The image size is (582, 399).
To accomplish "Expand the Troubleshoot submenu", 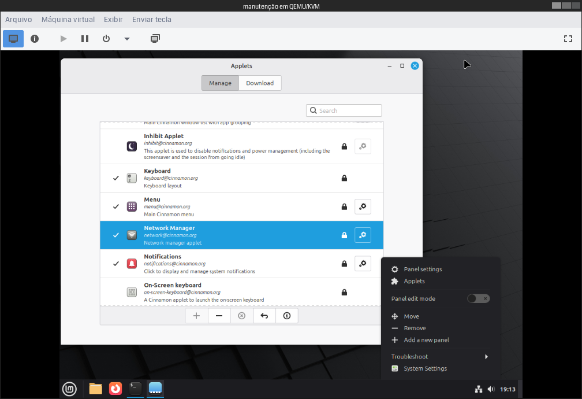I will [440, 357].
